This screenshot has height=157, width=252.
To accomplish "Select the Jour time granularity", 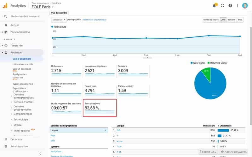I will point(223,20).
